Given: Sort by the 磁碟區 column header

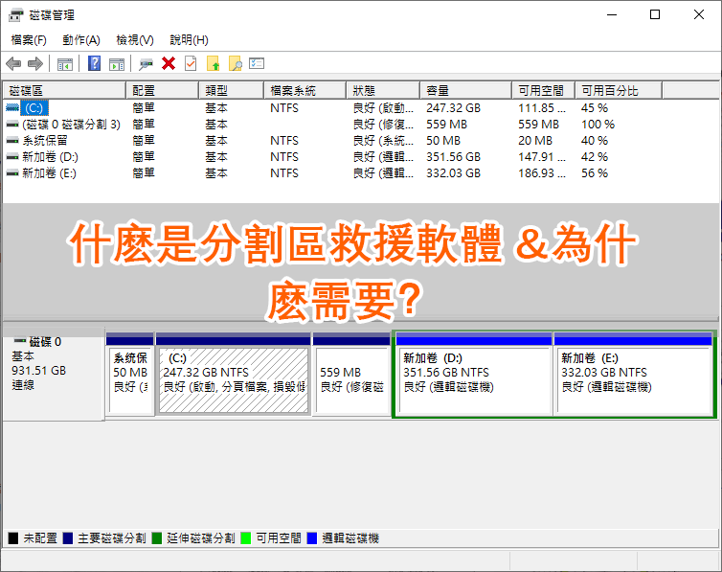Looking at the screenshot, I should pyautogui.click(x=64, y=90).
